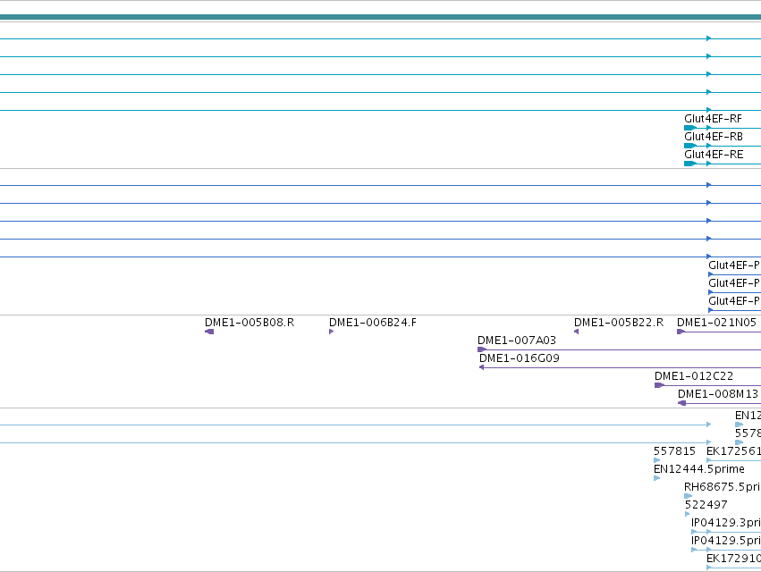The image size is (761, 572).
Task: Click the DME1-006B24.F feature label
Action: coord(373,323)
